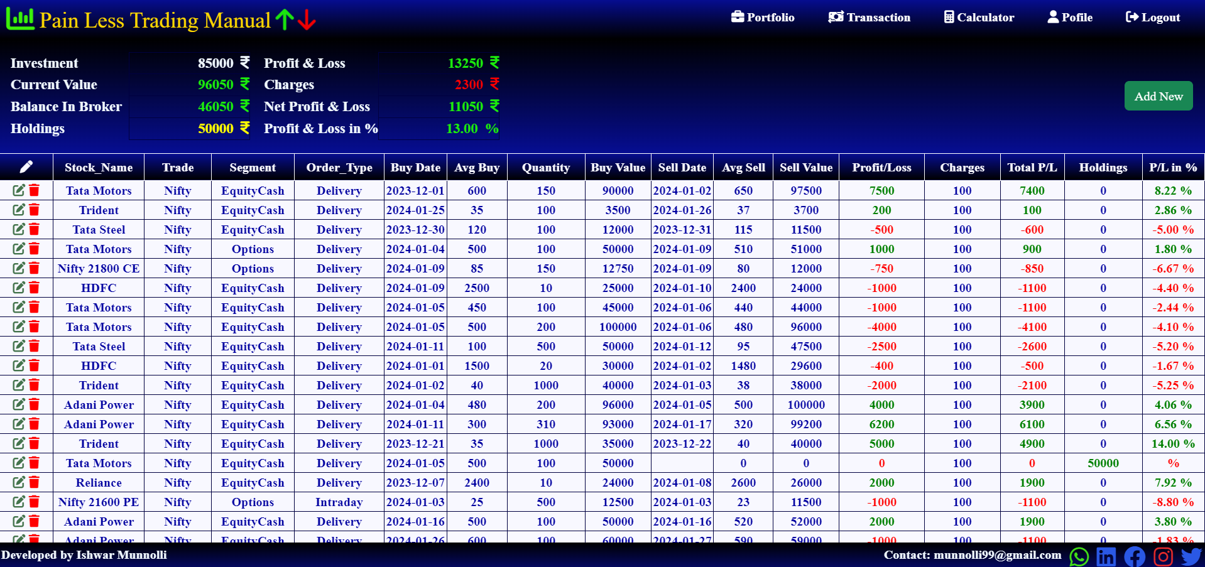Click the Profit/Loss column header
This screenshot has width=1205, height=567.
tap(881, 167)
